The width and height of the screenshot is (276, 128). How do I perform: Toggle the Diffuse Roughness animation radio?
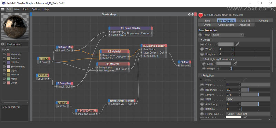click(x=202, y=54)
